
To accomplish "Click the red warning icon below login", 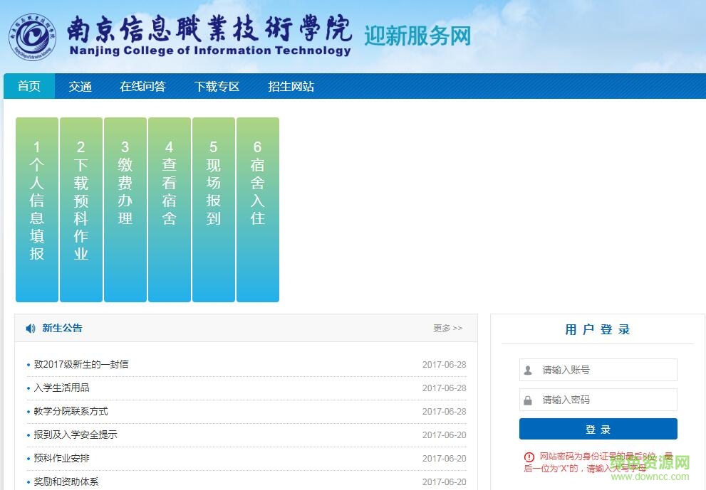I will (x=529, y=457).
